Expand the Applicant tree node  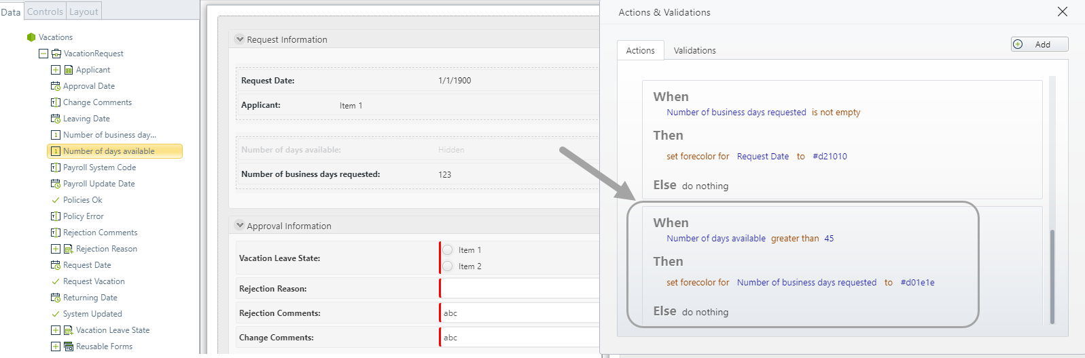(x=56, y=70)
